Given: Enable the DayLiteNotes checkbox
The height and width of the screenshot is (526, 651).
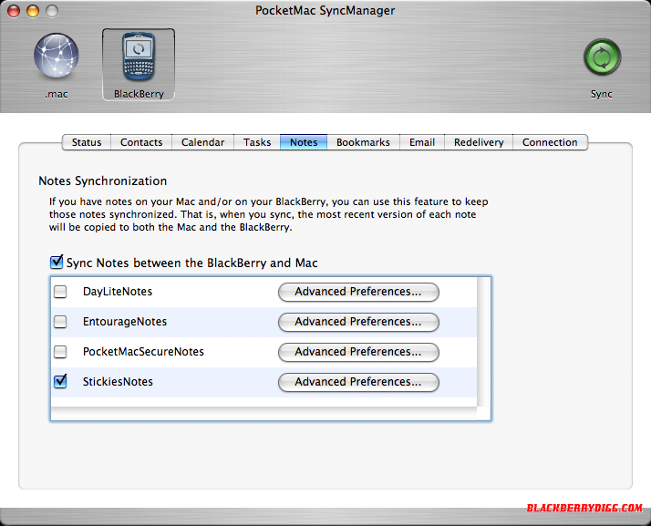Looking at the screenshot, I should point(60,292).
